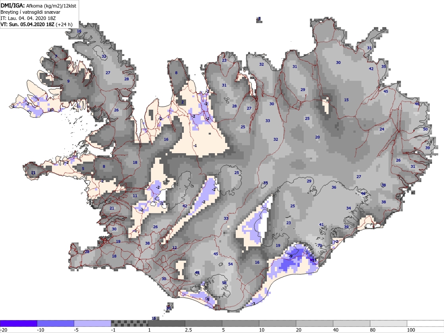Click the value 48 on the map
444x333 pixels.
point(197,273)
